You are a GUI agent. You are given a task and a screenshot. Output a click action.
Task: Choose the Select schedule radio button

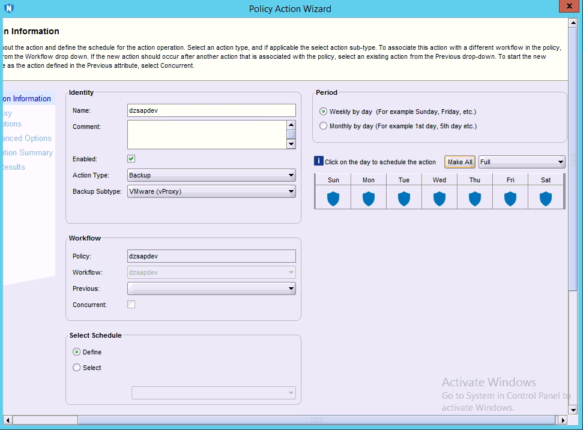[x=76, y=368]
